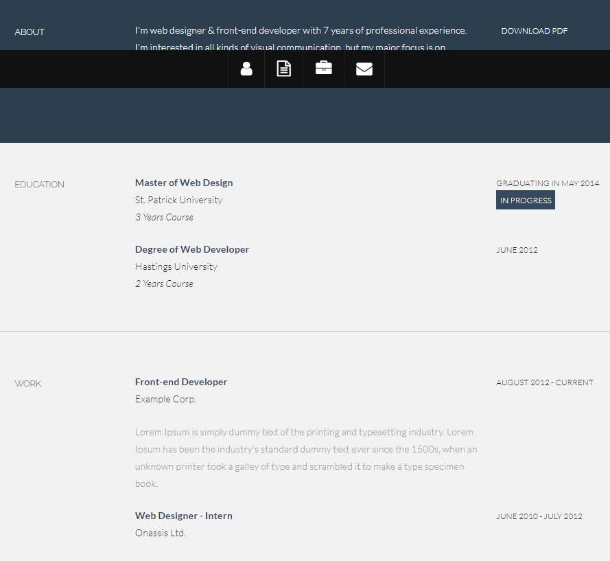Select the briefcase work icon
Image resolution: width=610 pixels, height=561 pixels.
pos(323,68)
